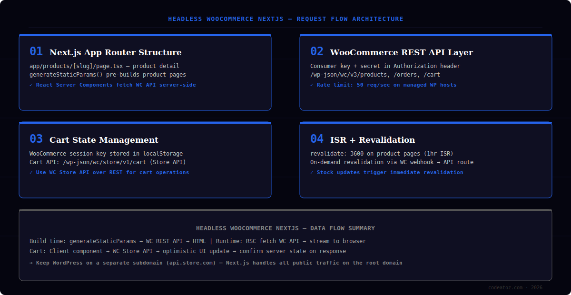
Task: Click the 'WooCommerce REST API Layer' heading
Action: (x=402, y=52)
